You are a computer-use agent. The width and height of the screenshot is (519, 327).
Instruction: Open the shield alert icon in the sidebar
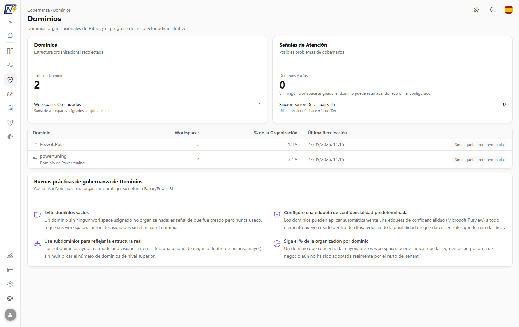tap(10, 123)
